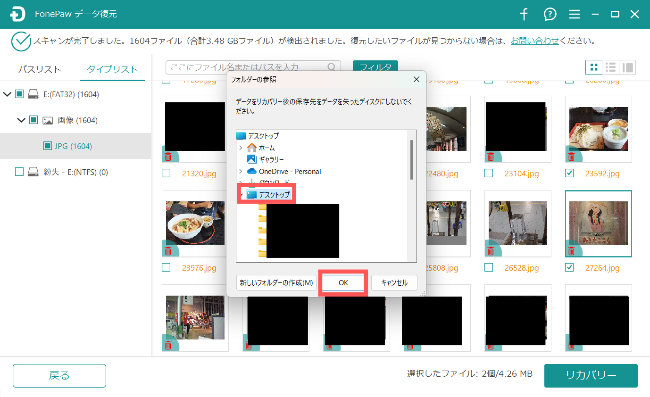Click the search magnifier icon
Screen dimensions: 650x397
coord(332,67)
